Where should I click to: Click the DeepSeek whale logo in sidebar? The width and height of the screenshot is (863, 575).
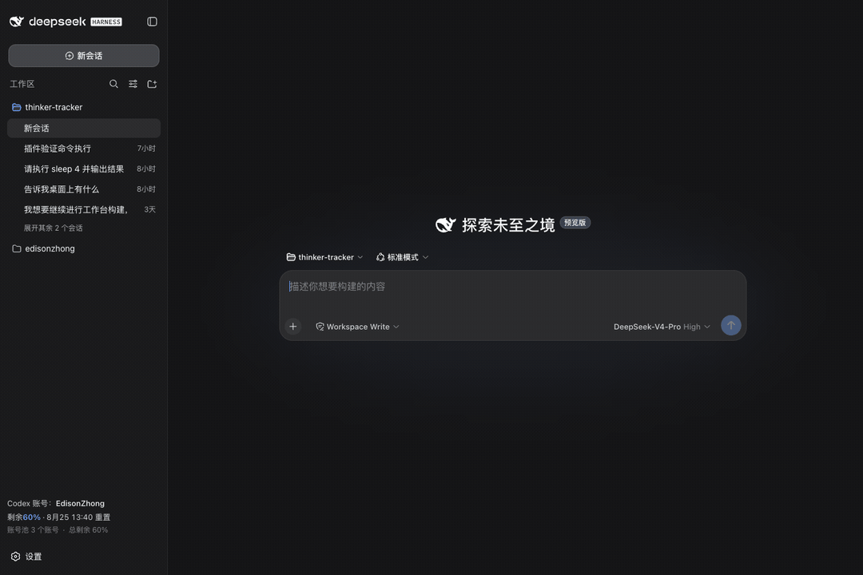(17, 22)
